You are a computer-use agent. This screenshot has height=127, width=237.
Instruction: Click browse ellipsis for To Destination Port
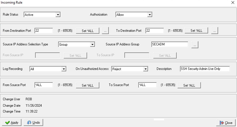214,31
